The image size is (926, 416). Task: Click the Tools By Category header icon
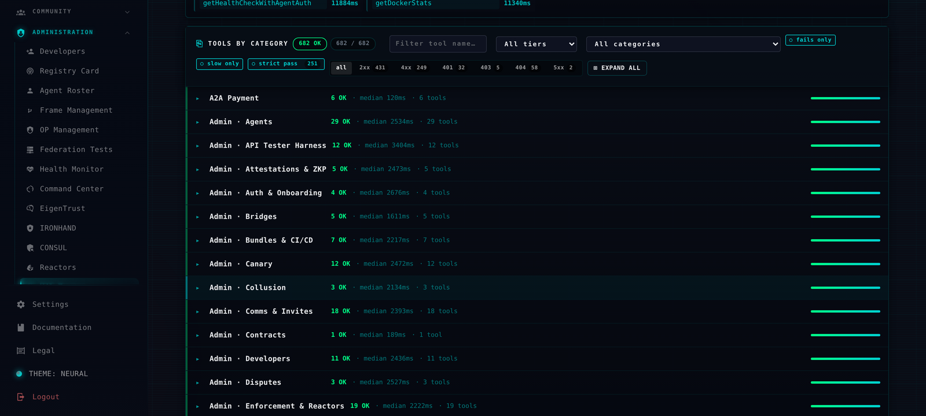click(200, 43)
